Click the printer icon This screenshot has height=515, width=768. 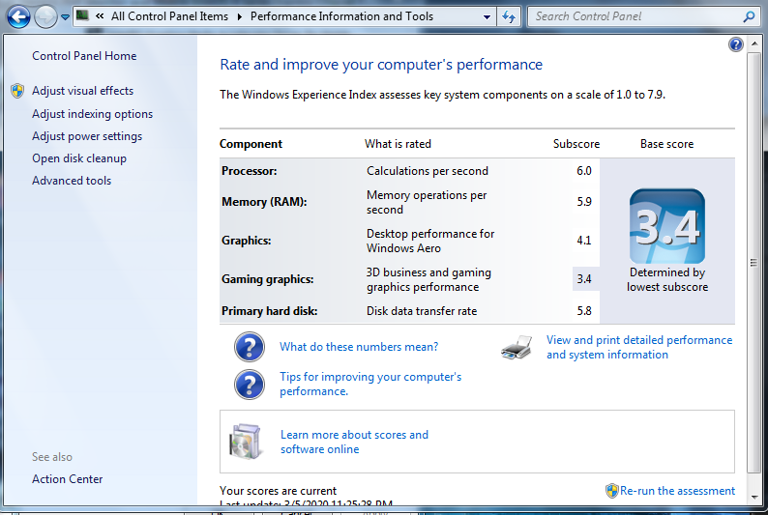click(x=517, y=347)
